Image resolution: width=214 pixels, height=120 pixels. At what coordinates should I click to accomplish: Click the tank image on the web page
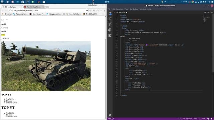(x=46, y=66)
